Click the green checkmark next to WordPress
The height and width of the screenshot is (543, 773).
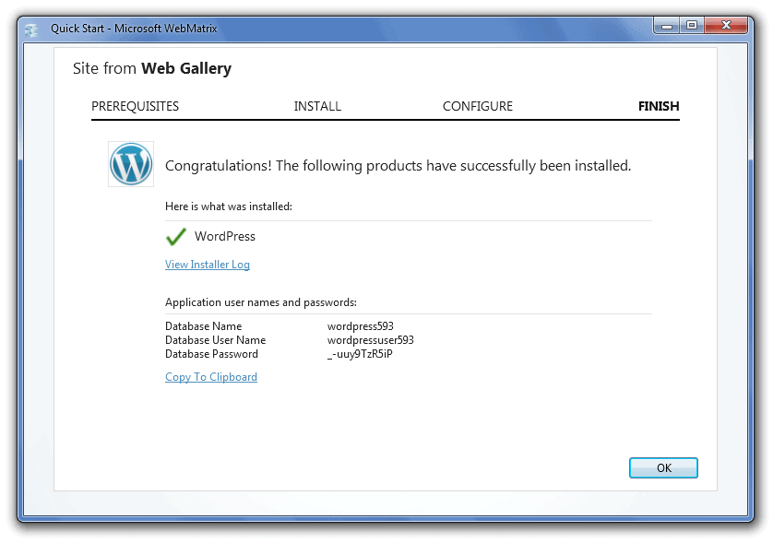tap(175, 237)
